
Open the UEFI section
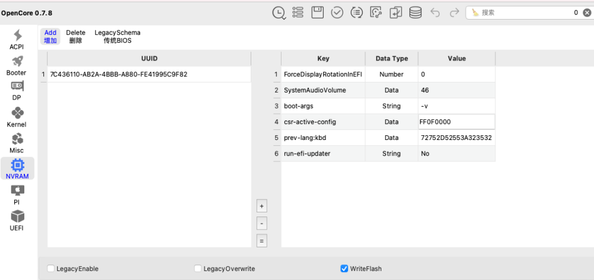click(17, 221)
